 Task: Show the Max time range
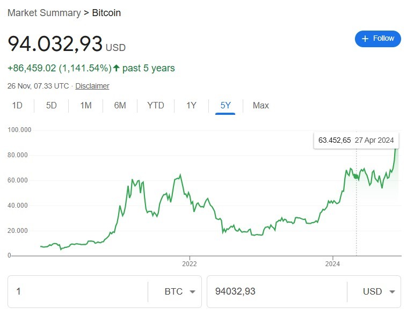[260, 106]
